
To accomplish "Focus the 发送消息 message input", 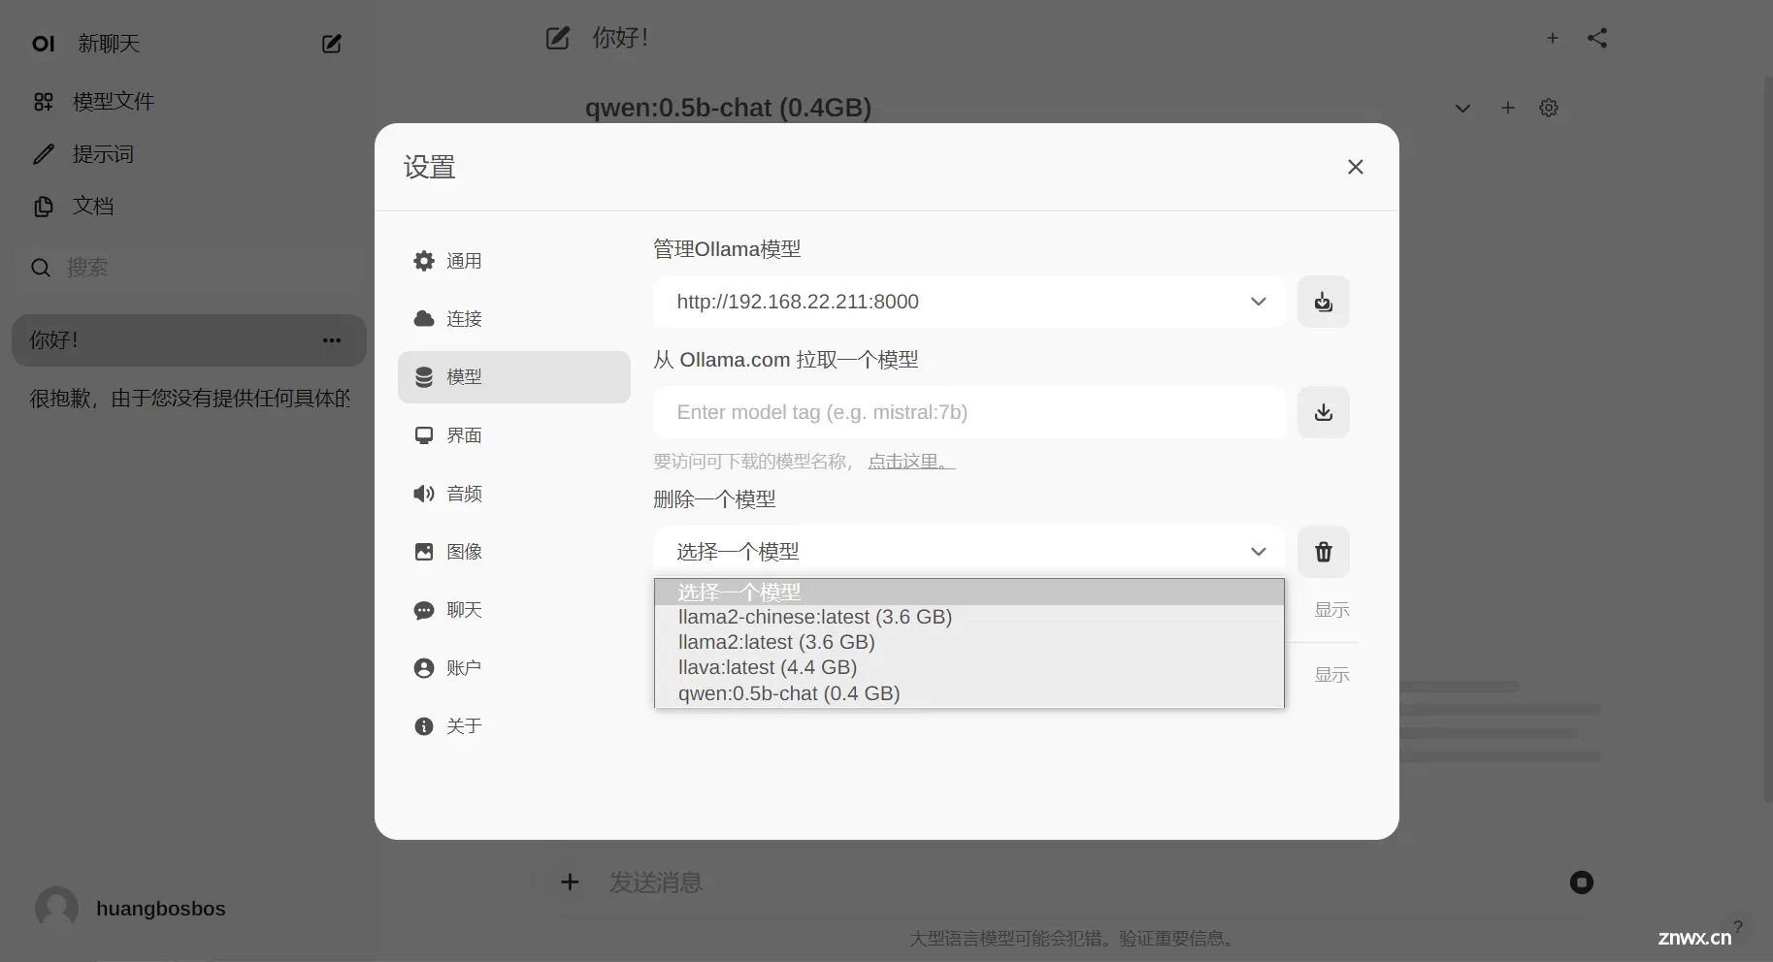I will 1077,882.
